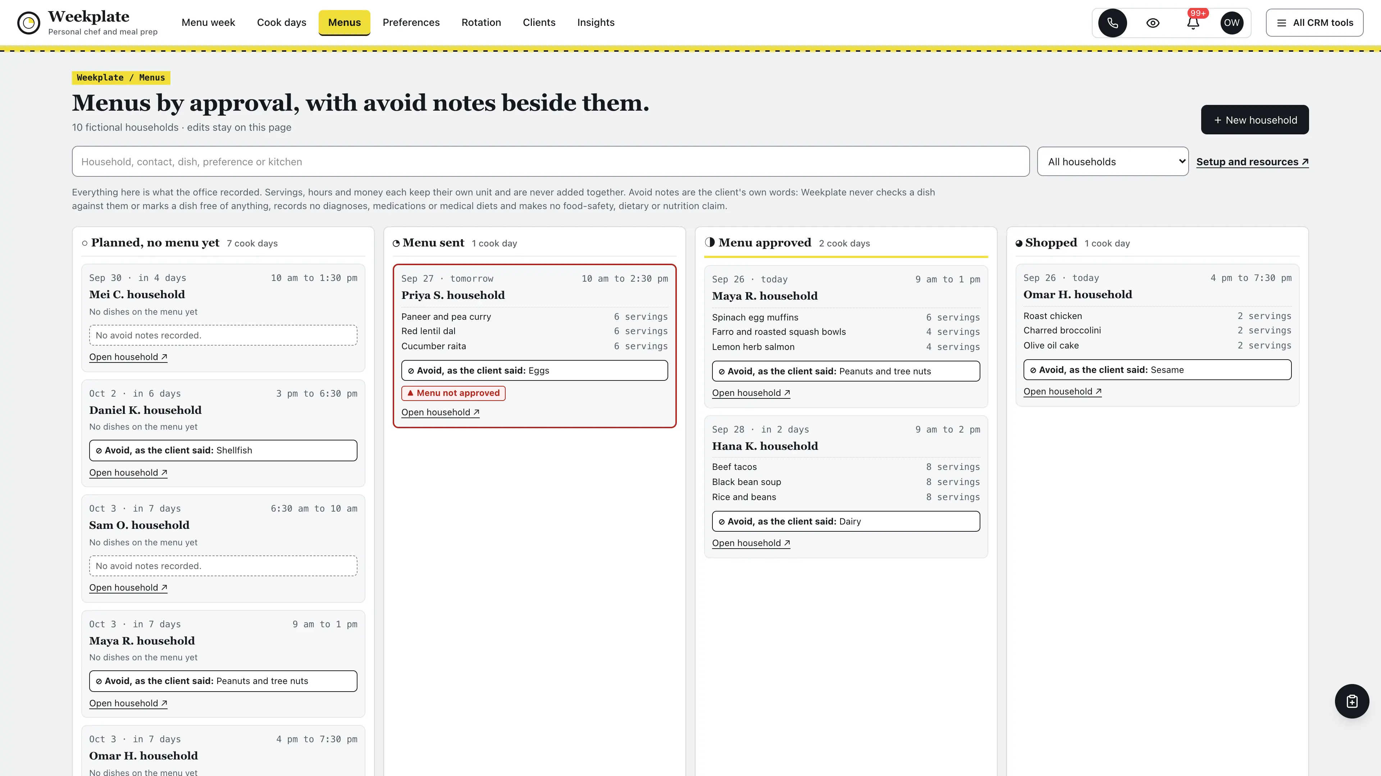The width and height of the screenshot is (1381, 776).
Task: Click Avoid note: Dairy
Action: [x=846, y=522]
